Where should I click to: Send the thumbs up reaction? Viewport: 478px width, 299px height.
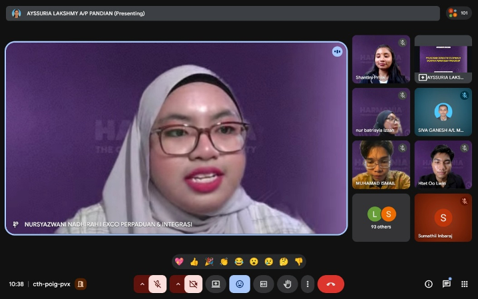(x=194, y=262)
